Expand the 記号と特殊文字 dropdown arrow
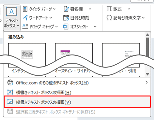154x120 pixels. pyautogui.click(x=143, y=18)
